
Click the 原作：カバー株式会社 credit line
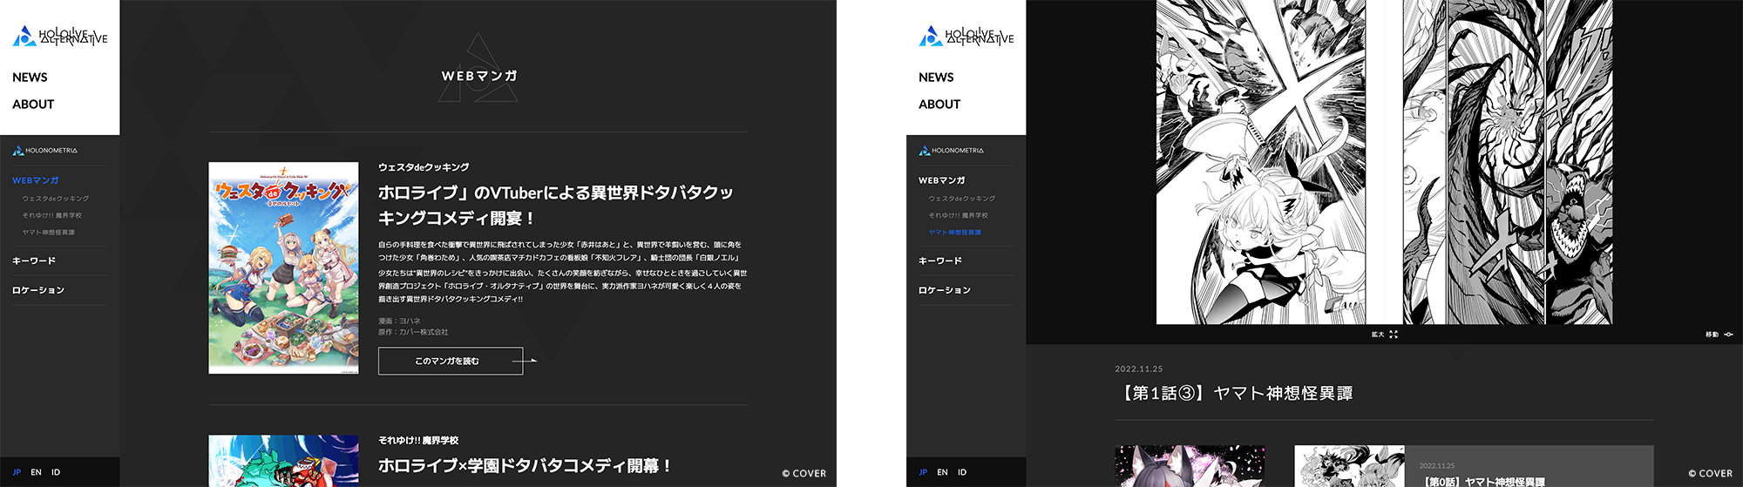413,332
